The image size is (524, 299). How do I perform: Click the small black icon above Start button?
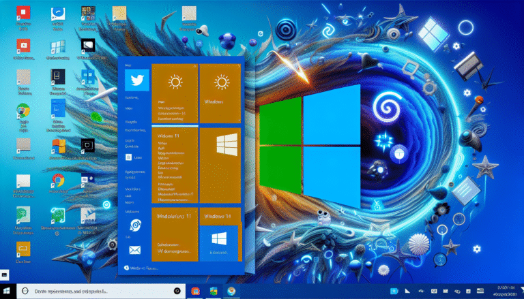point(4,274)
